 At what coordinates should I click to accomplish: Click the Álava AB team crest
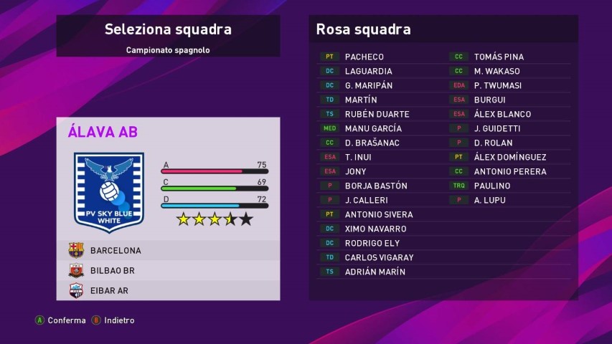click(109, 191)
